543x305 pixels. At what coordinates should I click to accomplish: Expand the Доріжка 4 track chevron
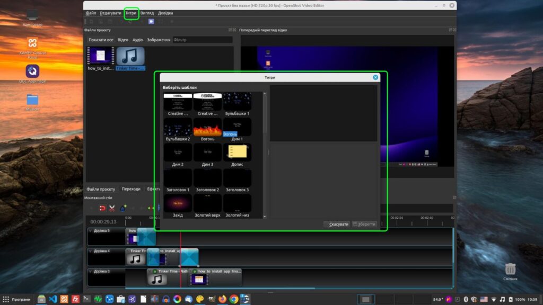(90, 251)
